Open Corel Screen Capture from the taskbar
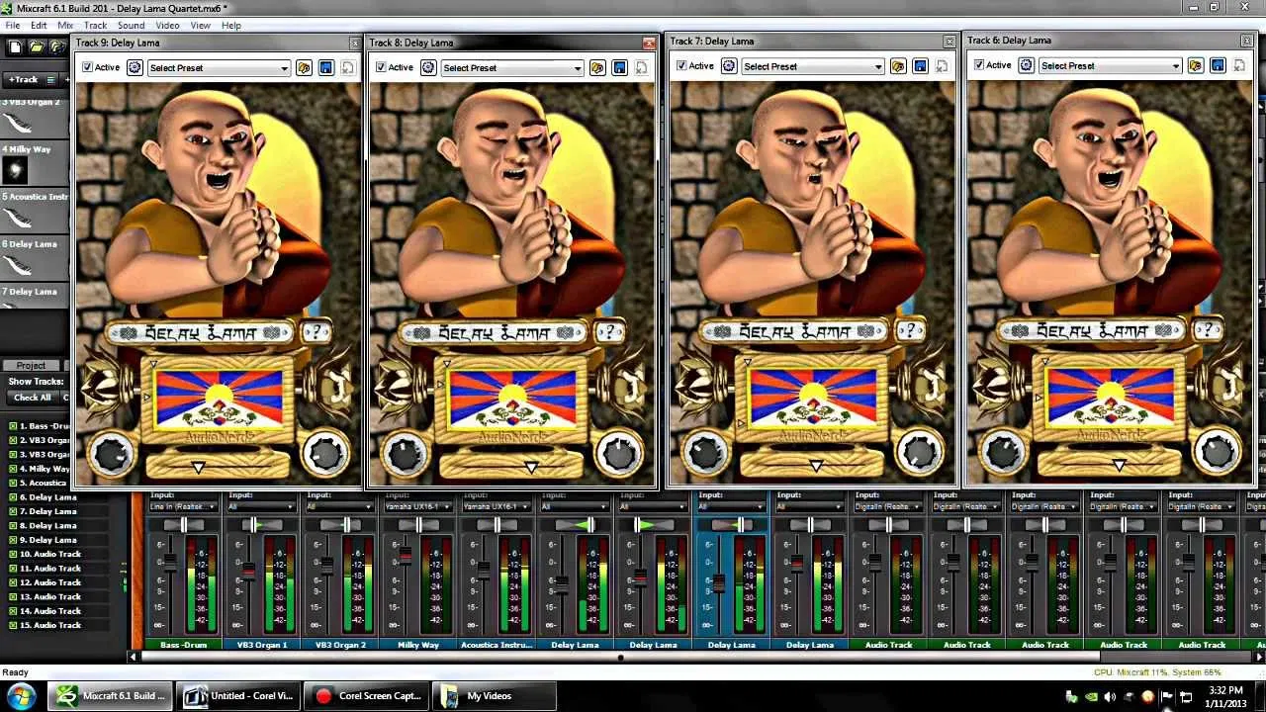1266x712 pixels. coord(369,695)
